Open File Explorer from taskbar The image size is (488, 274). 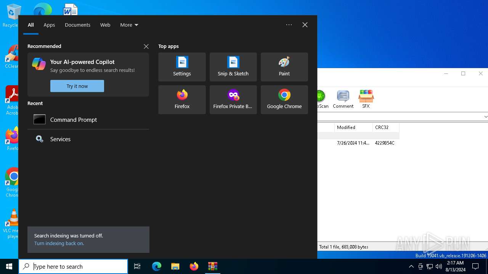coord(175,266)
